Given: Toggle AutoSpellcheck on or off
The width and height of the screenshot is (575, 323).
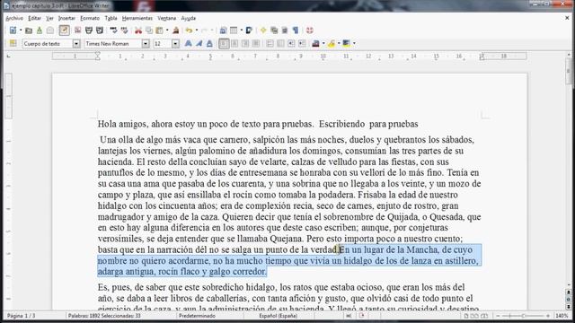Looking at the screenshot, I should tap(124, 31).
